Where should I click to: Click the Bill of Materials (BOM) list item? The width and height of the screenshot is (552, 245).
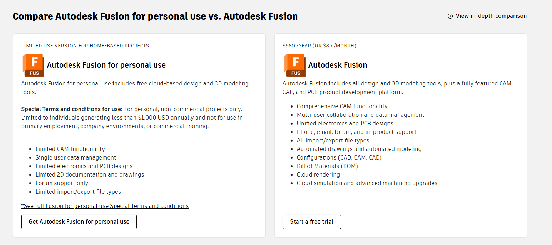point(327,166)
